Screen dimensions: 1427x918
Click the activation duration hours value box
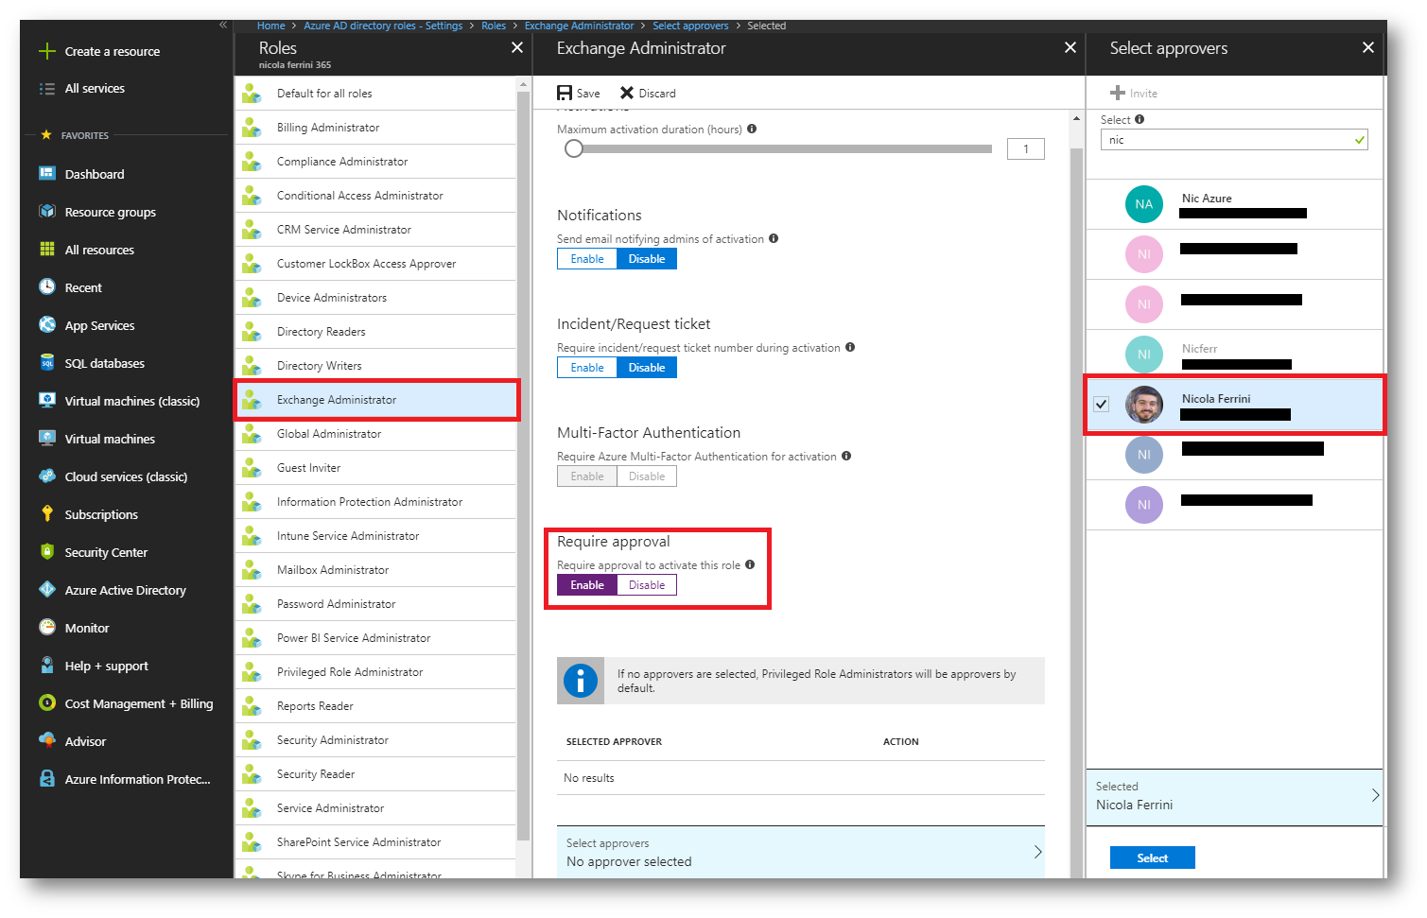click(x=1026, y=149)
